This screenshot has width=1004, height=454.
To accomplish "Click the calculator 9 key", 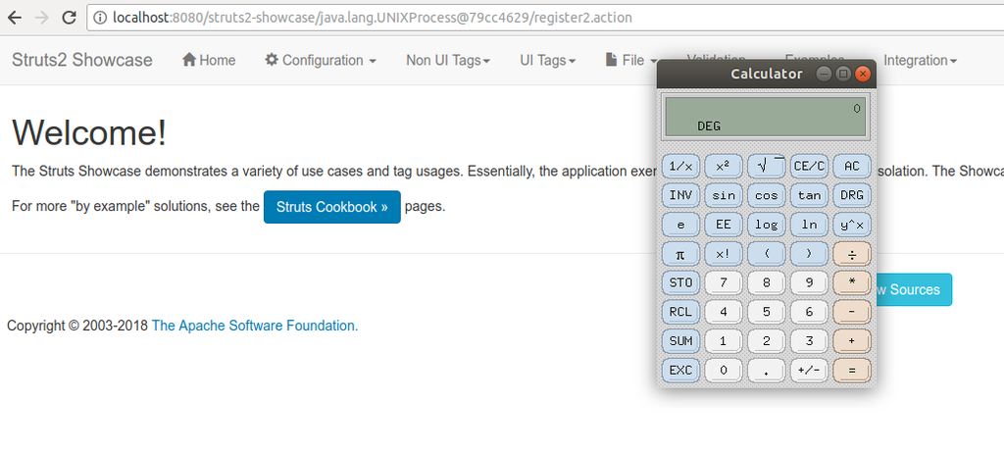I will point(809,282).
